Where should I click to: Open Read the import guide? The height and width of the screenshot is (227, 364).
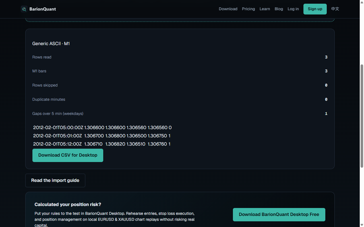coord(55,180)
